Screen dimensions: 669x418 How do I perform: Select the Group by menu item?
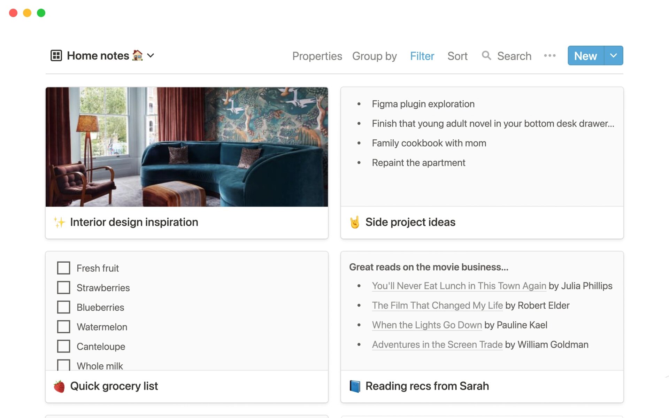pos(375,55)
